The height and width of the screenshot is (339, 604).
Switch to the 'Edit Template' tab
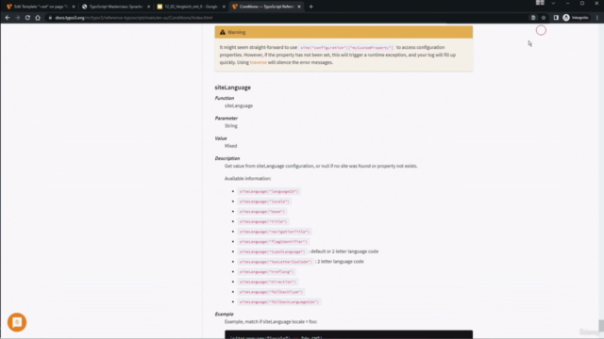[40, 7]
